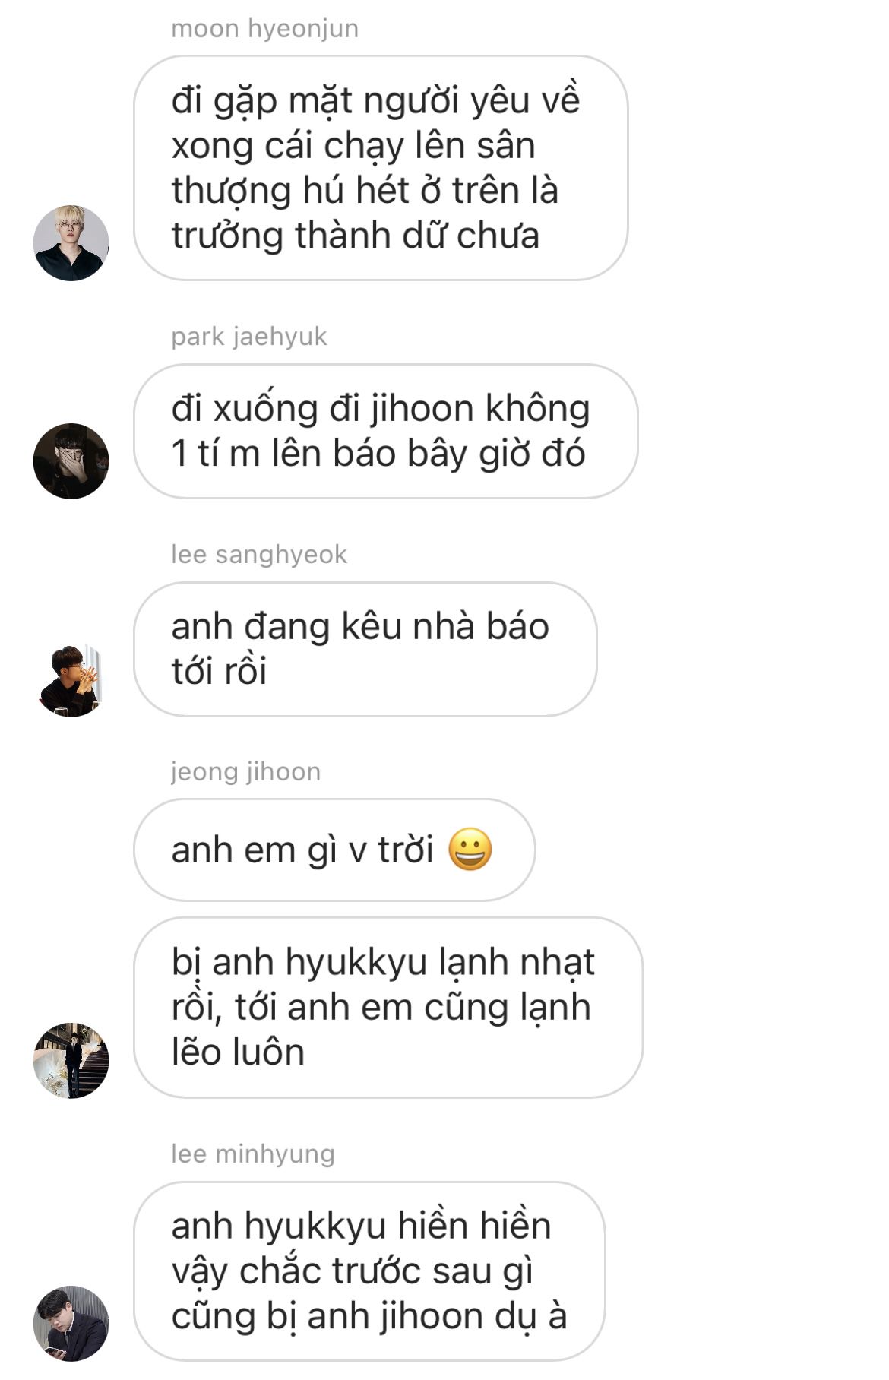Tap the grinning emoji in jihoon's message
Screen dimensions: 889x1380
click(x=470, y=850)
